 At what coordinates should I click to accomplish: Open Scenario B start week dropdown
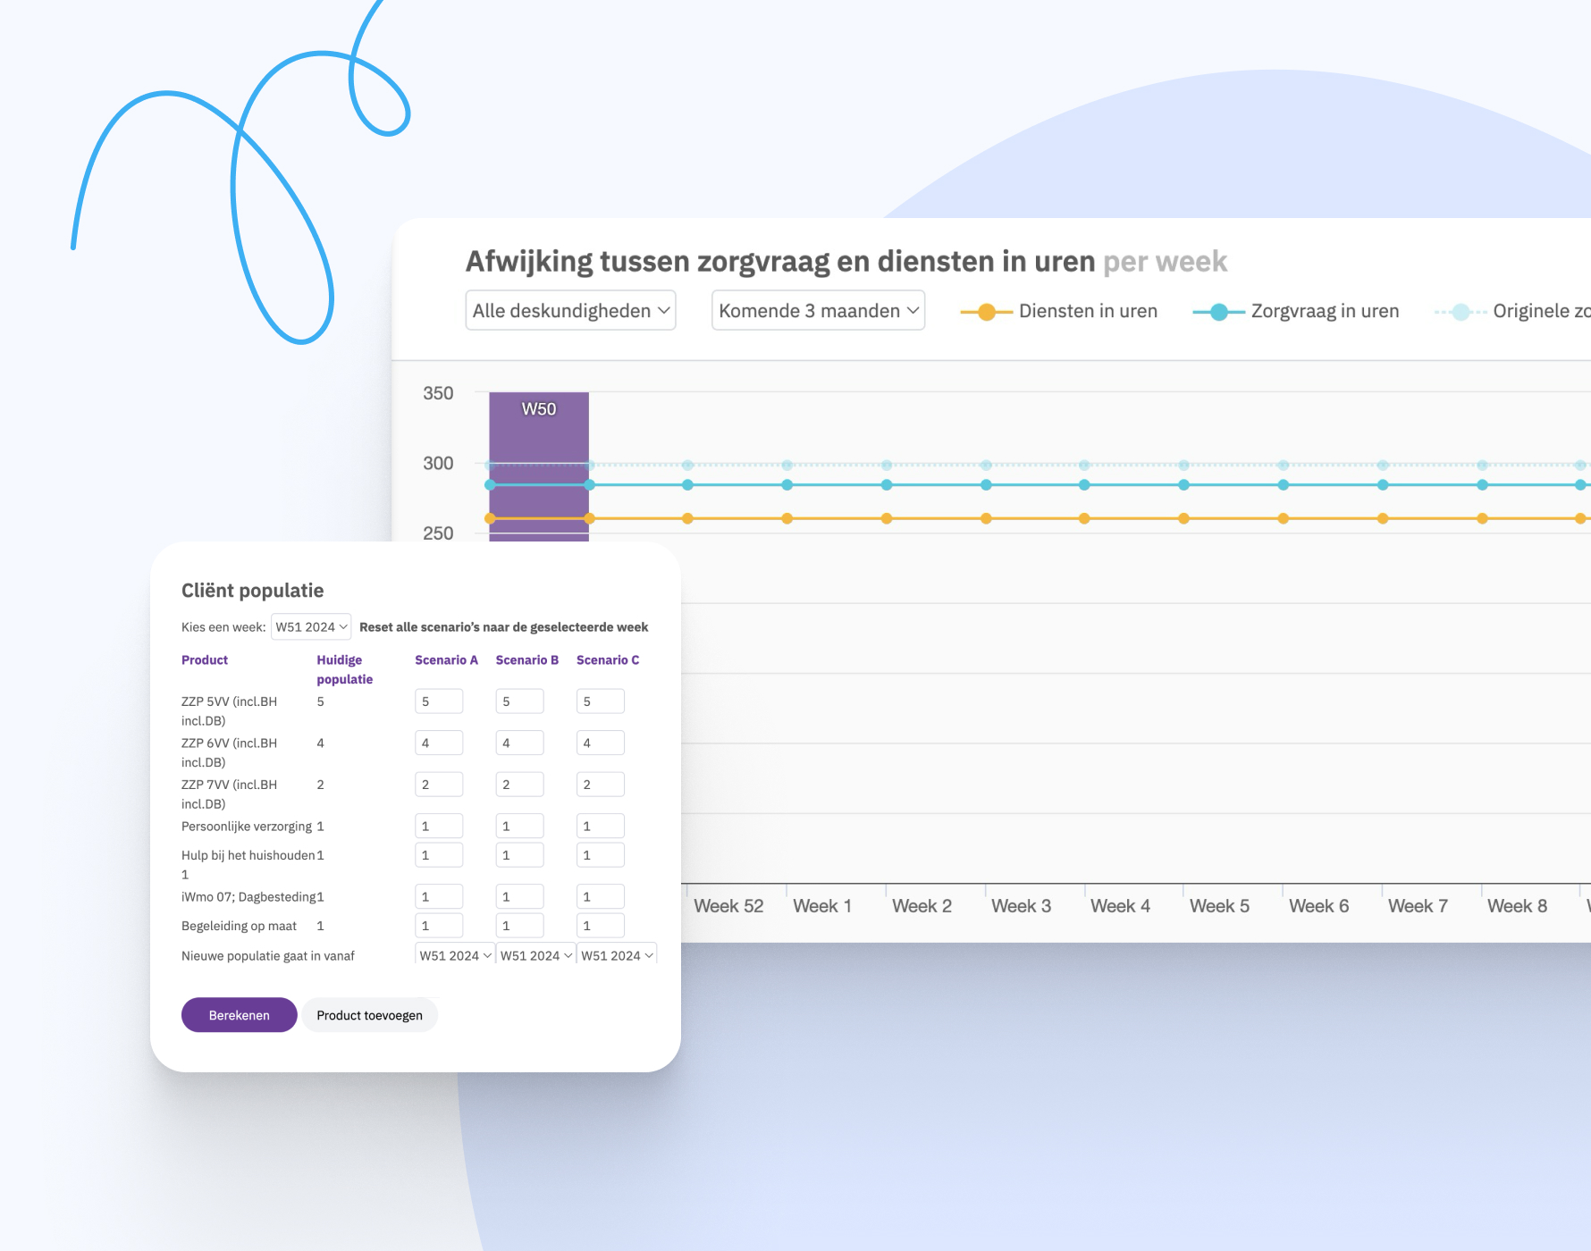[535, 955]
